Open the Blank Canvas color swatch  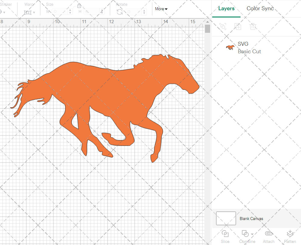[x=226, y=218]
